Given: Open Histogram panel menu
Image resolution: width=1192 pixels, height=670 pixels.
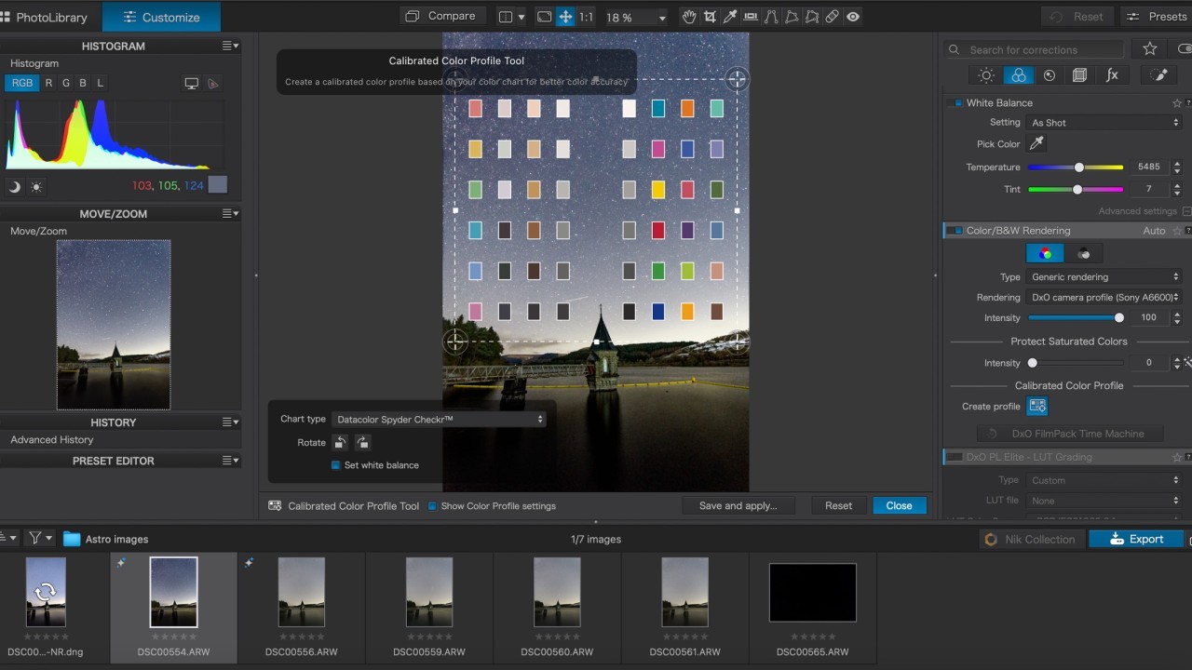Looking at the screenshot, I should point(231,46).
